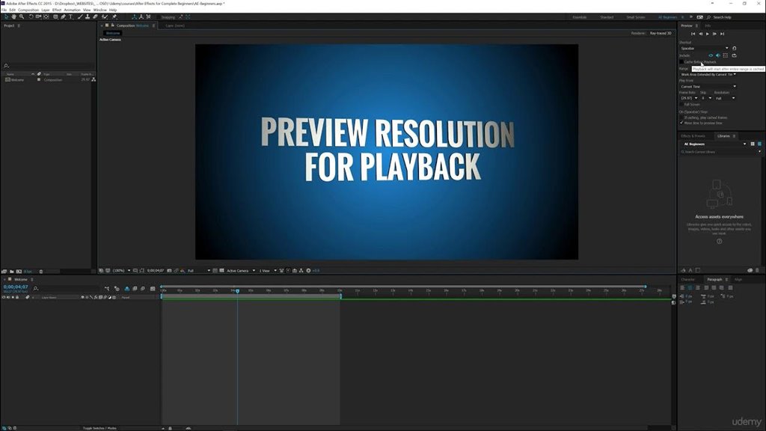Select the Rotation tool
Screen dimensions: 766x431
(x=31, y=16)
